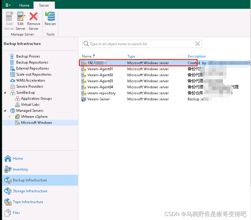Screen dimensions: 251x220
Task: Expand the VMware vSphere node
Action: click(x=10, y=117)
